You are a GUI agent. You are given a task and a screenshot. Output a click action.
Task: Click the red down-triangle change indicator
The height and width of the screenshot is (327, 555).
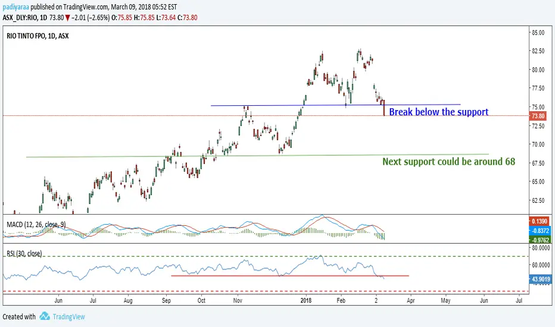point(68,18)
